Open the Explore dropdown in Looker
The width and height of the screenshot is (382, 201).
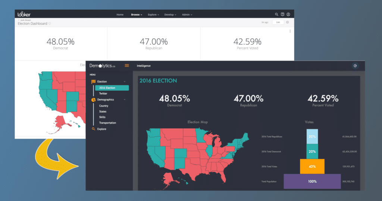click(153, 15)
